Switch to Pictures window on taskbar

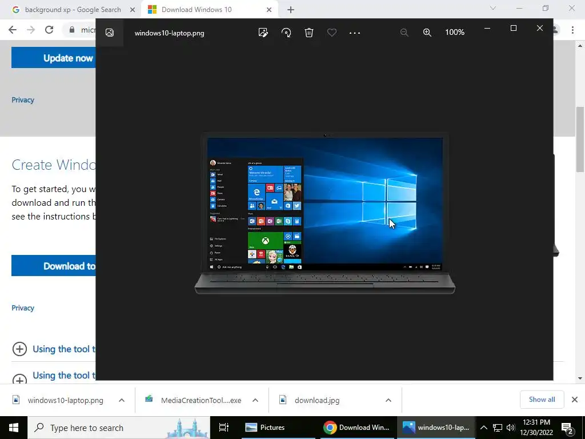tap(278, 428)
